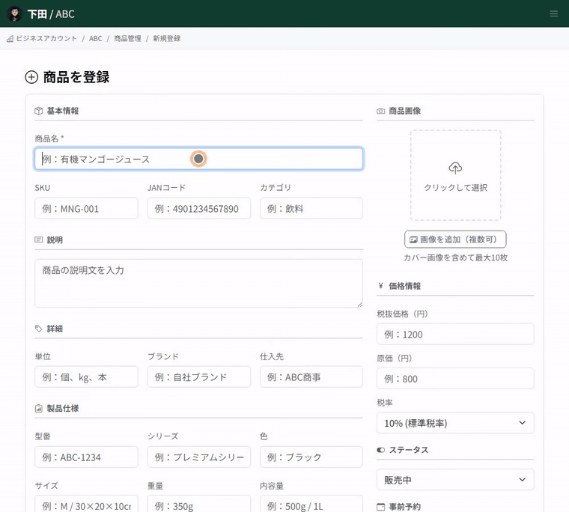Open the 税率 dropdown
The width and height of the screenshot is (569, 512).
click(455, 423)
